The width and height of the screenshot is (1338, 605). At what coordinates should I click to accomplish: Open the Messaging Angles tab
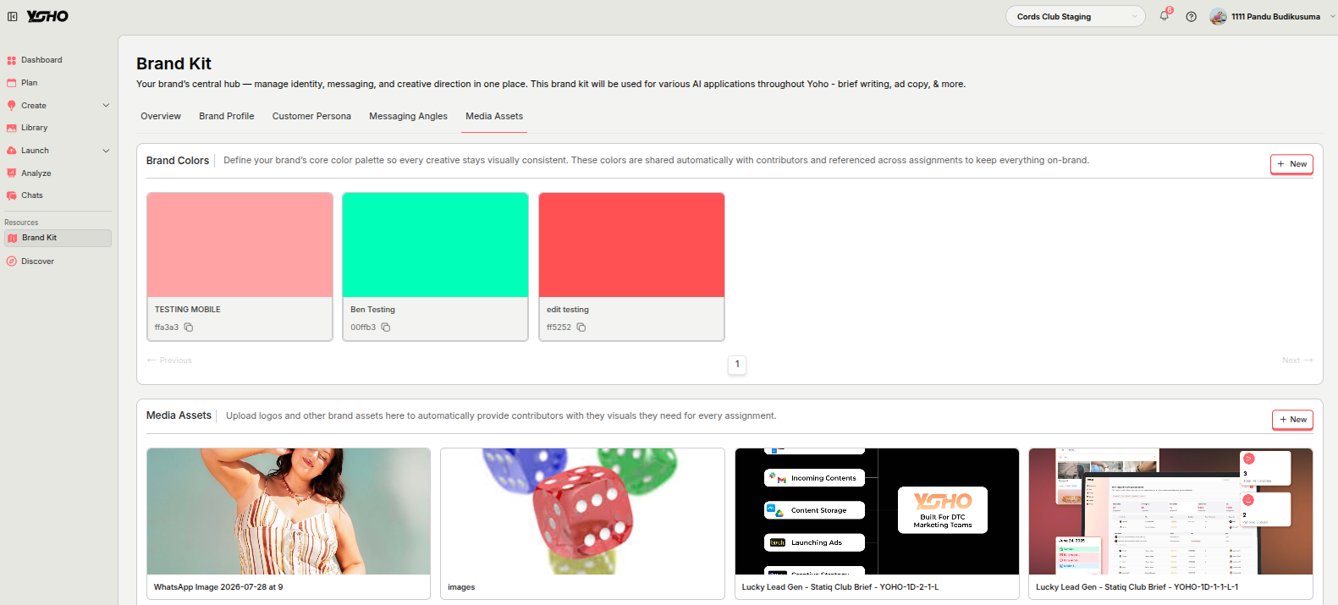pyautogui.click(x=408, y=117)
